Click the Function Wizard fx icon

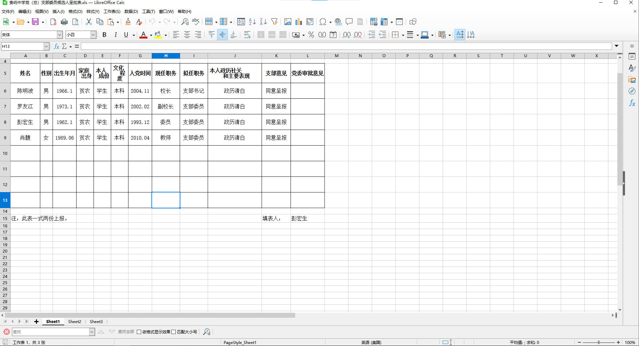(57, 46)
